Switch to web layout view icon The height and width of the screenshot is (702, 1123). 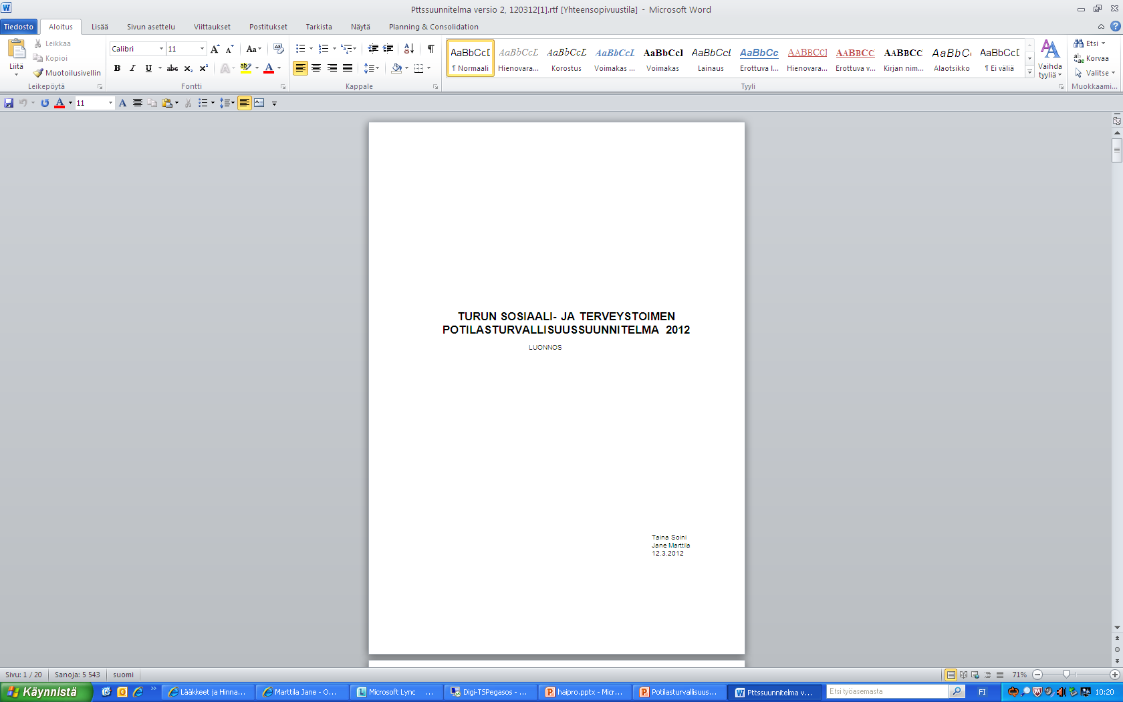coord(975,675)
